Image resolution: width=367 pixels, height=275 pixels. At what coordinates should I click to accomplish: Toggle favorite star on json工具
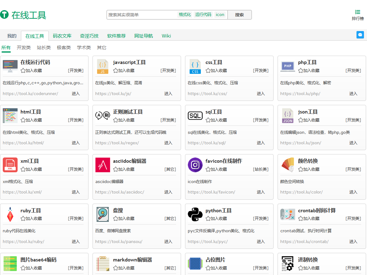[309, 120]
